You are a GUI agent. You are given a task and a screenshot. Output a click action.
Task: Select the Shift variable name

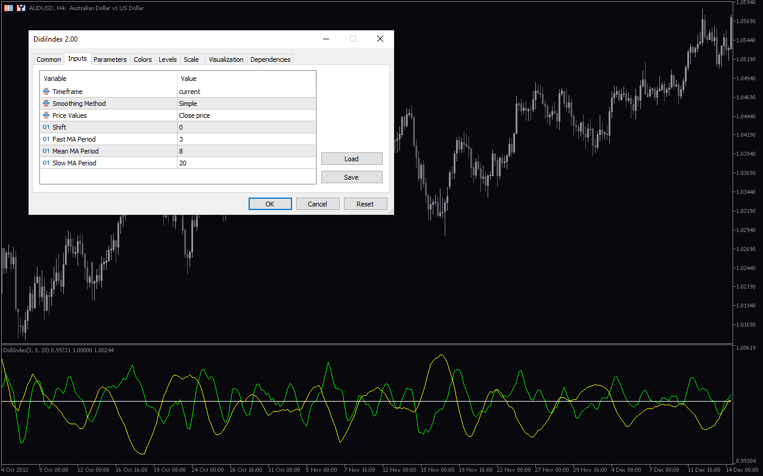[59, 127]
